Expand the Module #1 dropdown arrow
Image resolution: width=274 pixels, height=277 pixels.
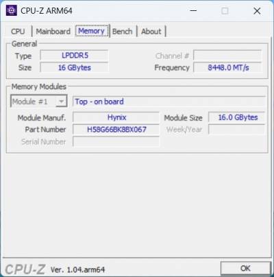pyautogui.click(x=61, y=101)
